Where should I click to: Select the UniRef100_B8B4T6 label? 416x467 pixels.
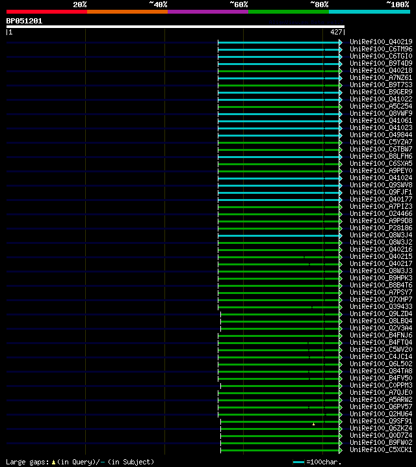tap(381, 285)
